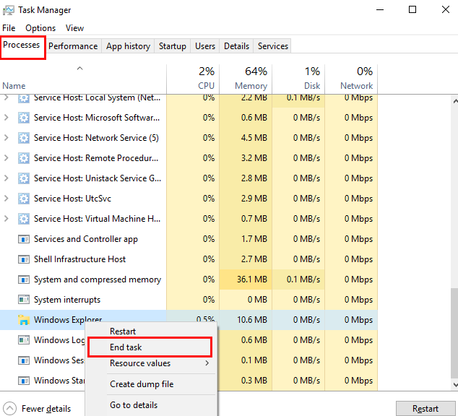The height and width of the screenshot is (416, 458).
Task: Expand Service Host: Unistack Service row
Action: 6,178
